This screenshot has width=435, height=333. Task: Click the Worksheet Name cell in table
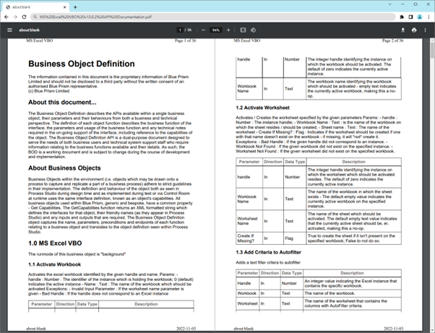pyautogui.click(x=249, y=221)
